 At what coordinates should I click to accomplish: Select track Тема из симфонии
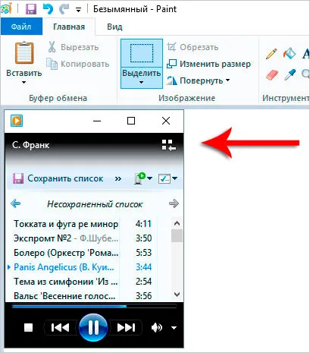coord(66,282)
